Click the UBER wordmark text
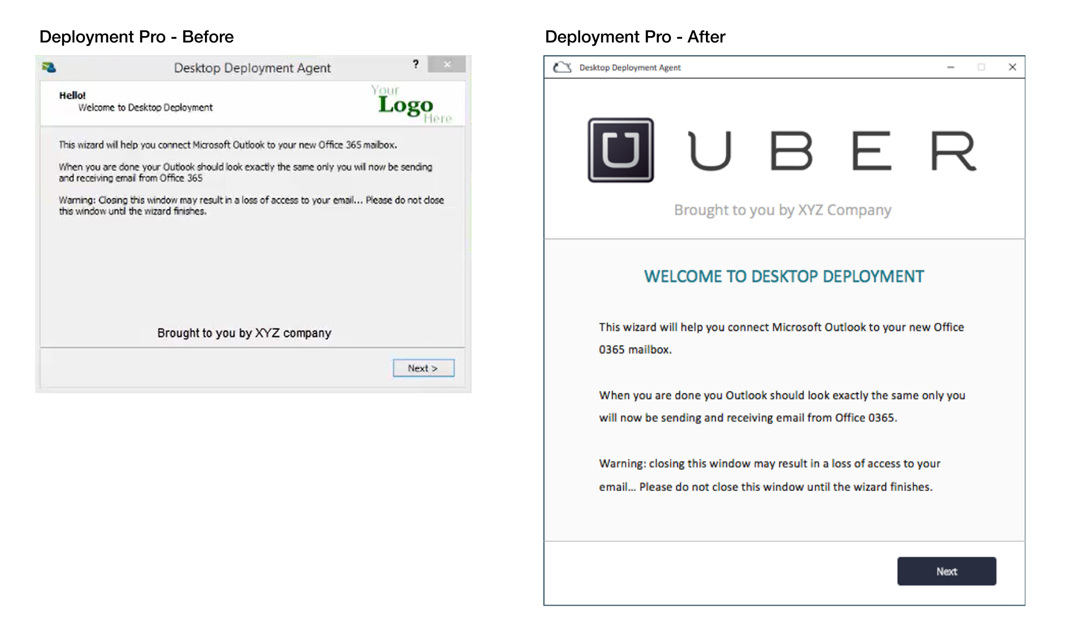The width and height of the screenshot is (1090, 619). (x=832, y=151)
